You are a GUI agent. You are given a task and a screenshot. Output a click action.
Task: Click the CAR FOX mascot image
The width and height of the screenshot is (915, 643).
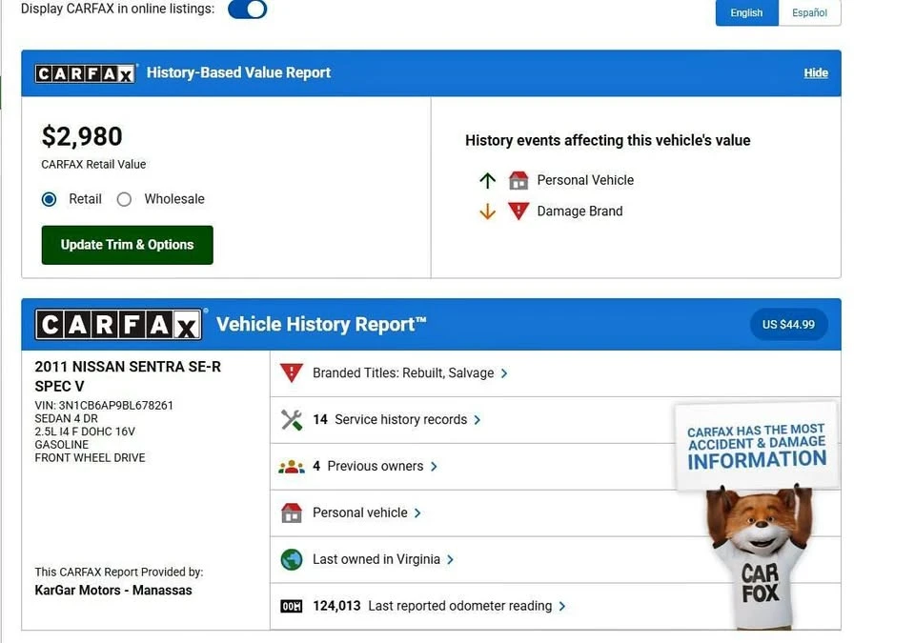760,558
